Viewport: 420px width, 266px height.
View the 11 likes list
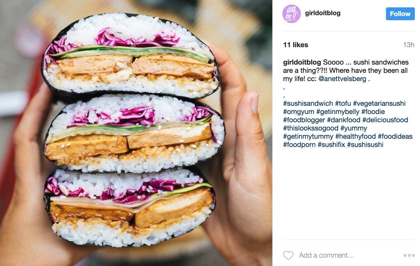coord(295,45)
